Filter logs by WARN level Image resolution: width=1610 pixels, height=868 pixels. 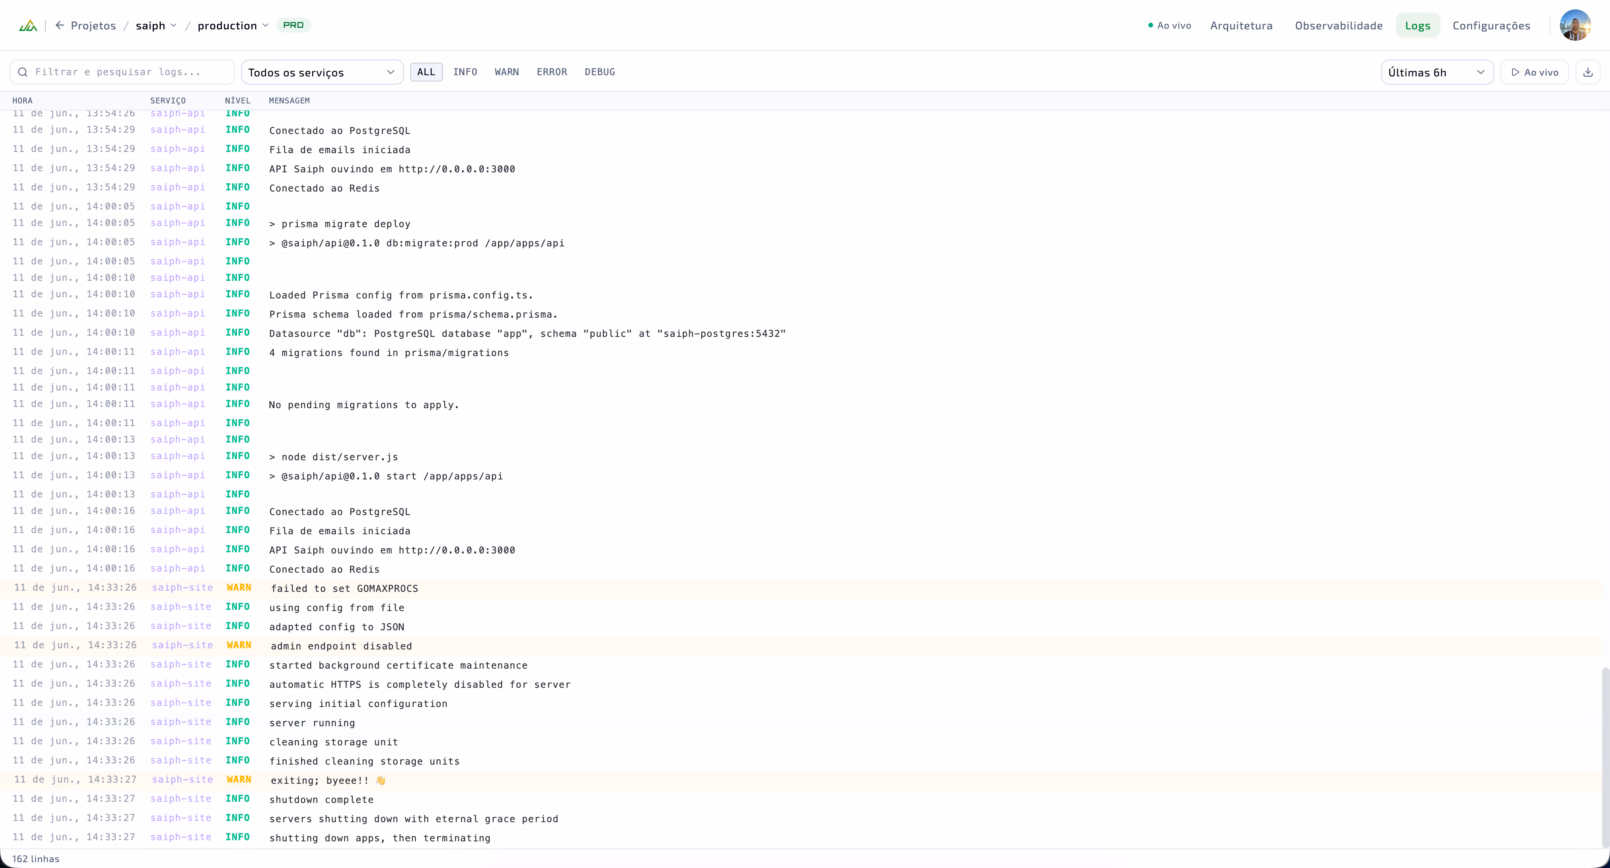[x=507, y=72]
